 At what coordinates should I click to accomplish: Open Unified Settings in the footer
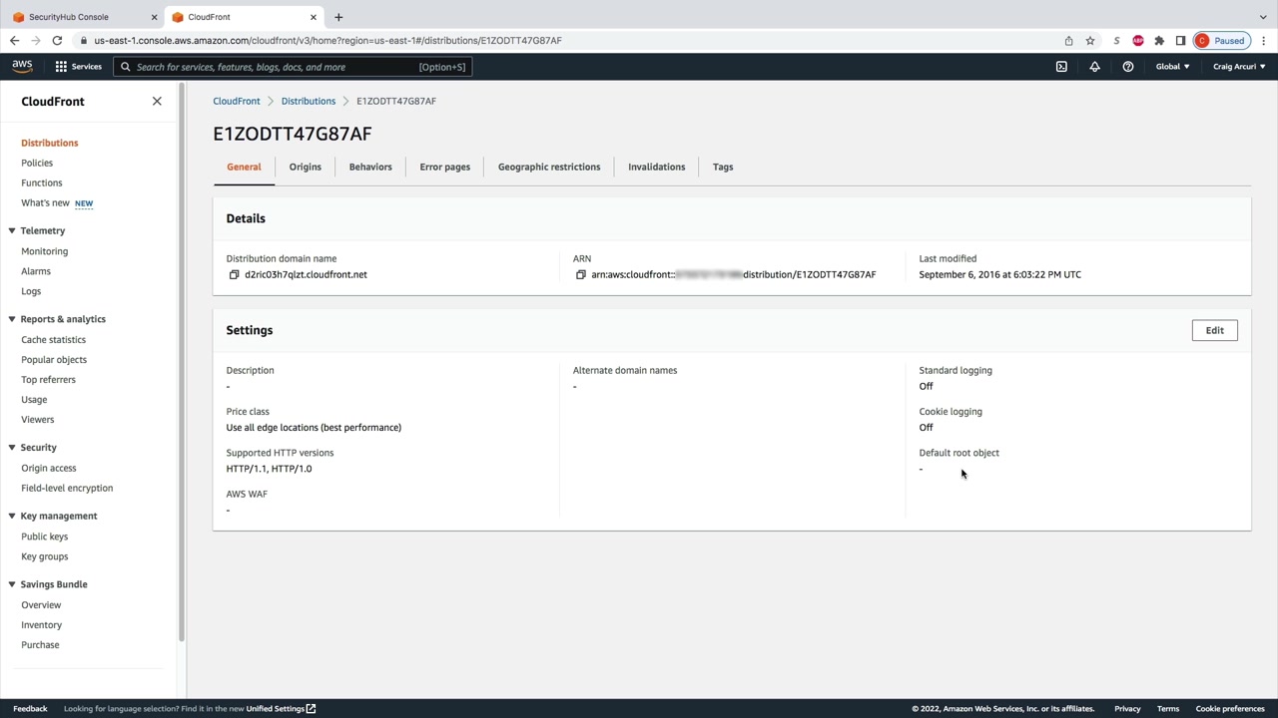point(281,709)
